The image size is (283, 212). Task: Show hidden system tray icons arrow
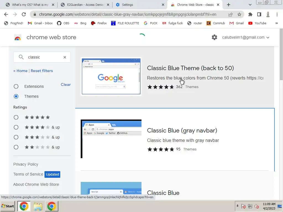pyautogui.click(x=237, y=206)
